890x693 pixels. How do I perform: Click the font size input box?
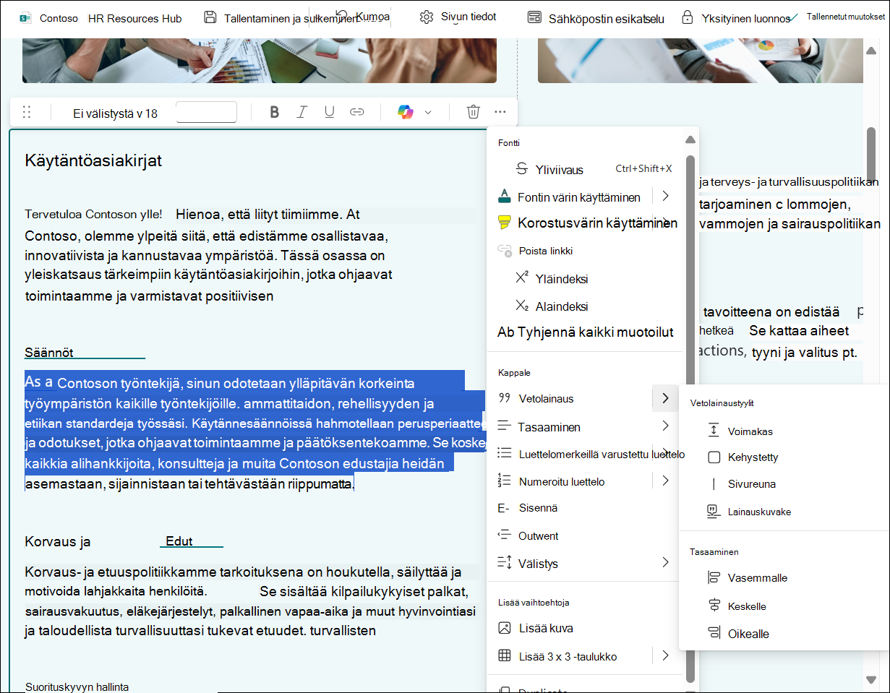206,112
